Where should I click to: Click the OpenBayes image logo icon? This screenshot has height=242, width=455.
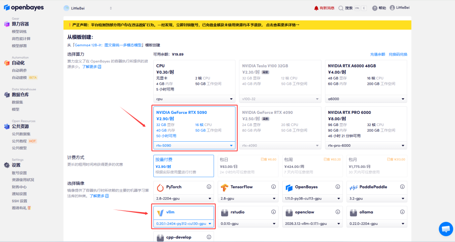tap(289, 188)
